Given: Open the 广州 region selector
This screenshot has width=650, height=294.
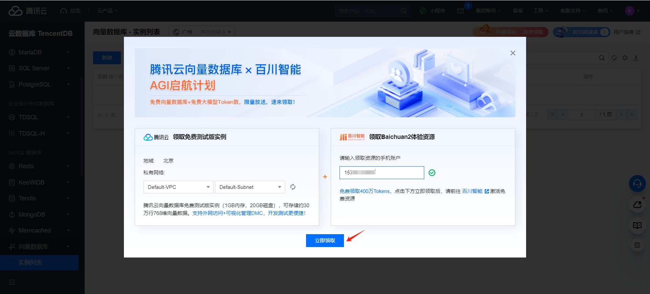Looking at the screenshot, I should 202,32.
